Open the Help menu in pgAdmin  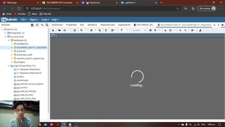(x=55, y=20)
